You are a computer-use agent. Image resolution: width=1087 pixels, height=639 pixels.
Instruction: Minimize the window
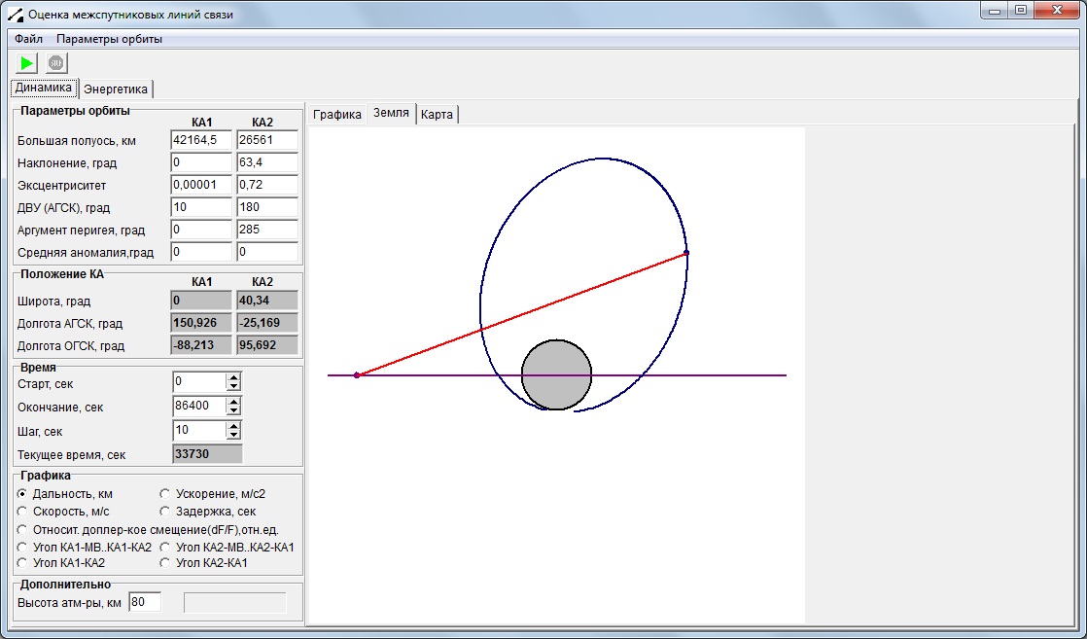pos(996,11)
